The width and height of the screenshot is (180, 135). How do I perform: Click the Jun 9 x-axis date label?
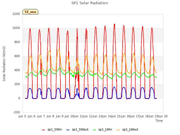click(x=60, y=116)
